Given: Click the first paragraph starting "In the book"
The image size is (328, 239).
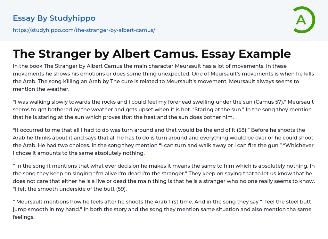Looking at the screenshot, I should click(163, 77).
